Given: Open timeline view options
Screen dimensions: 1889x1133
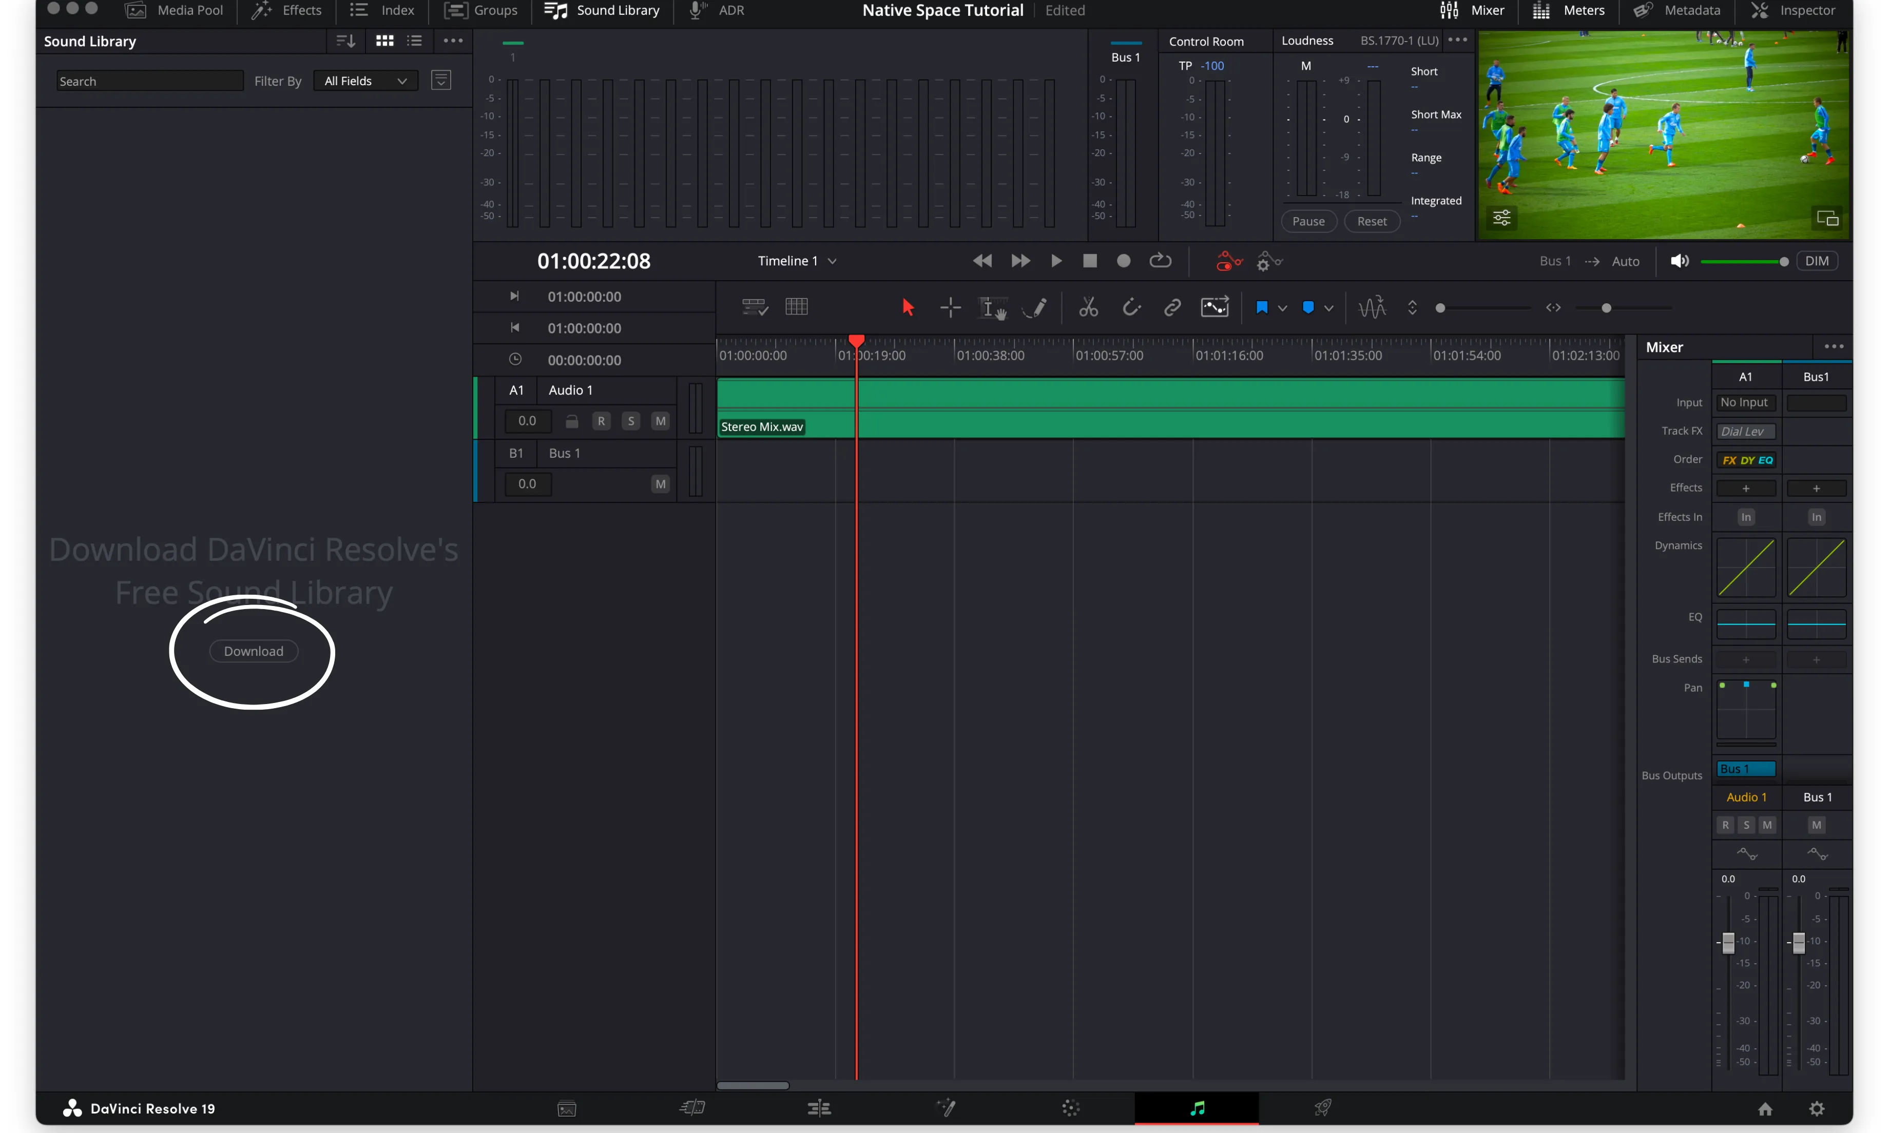Looking at the screenshot, I should 755,308.
